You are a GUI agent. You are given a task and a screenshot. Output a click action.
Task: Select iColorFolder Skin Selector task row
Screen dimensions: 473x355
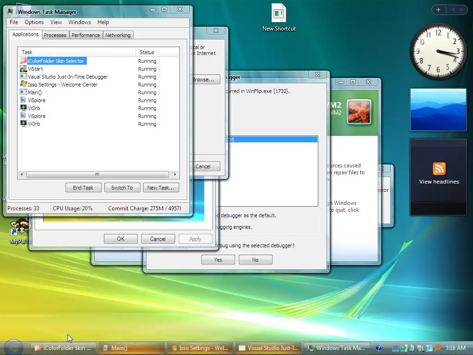pos(98,61)
